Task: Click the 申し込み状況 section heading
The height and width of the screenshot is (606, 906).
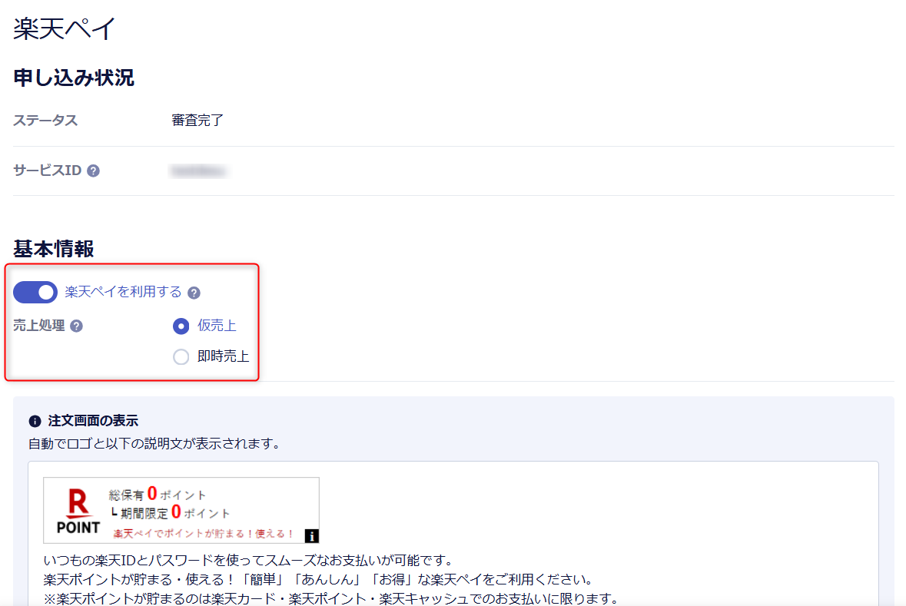Action: coord(74,78)
